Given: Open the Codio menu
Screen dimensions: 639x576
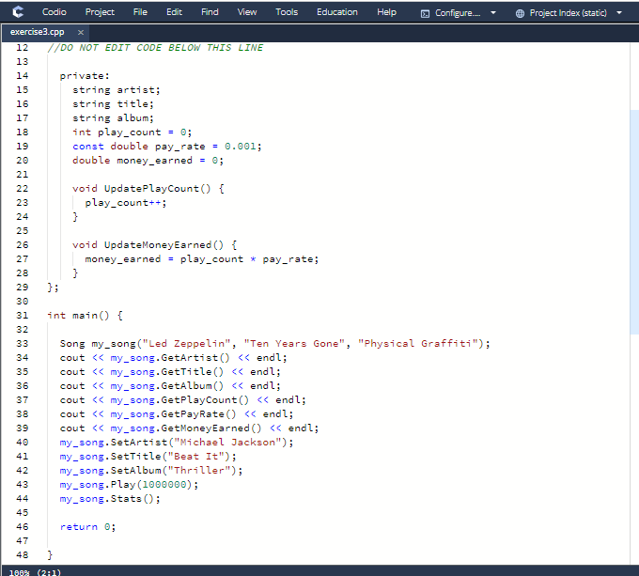Looking at the screenshot, I should (x=54, y=12).
